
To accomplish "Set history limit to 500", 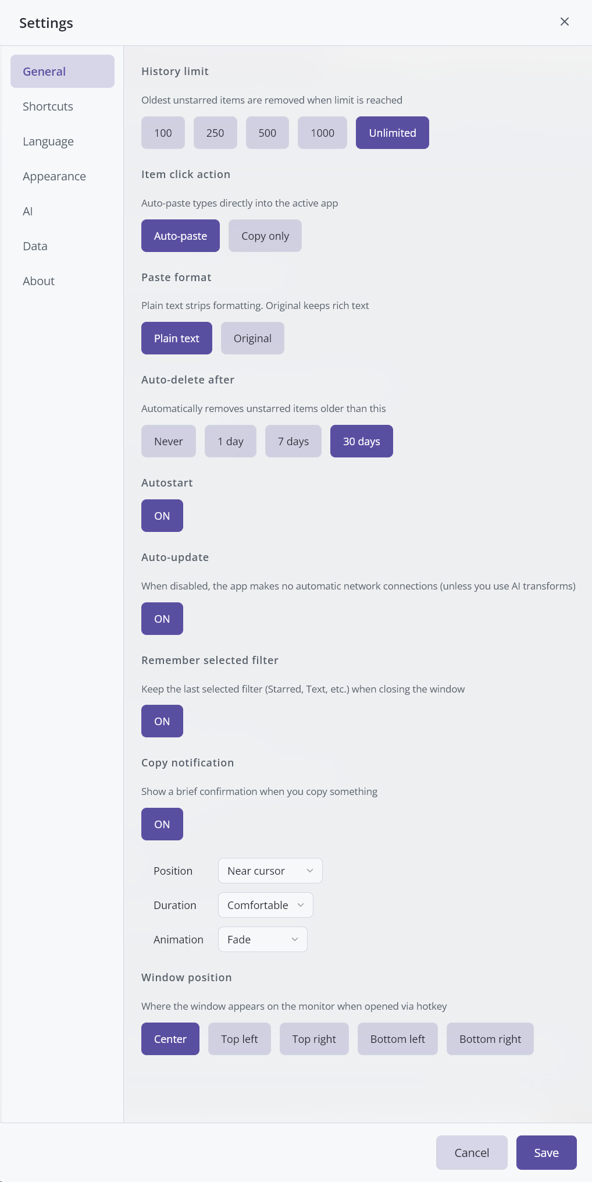I will 268,133.
